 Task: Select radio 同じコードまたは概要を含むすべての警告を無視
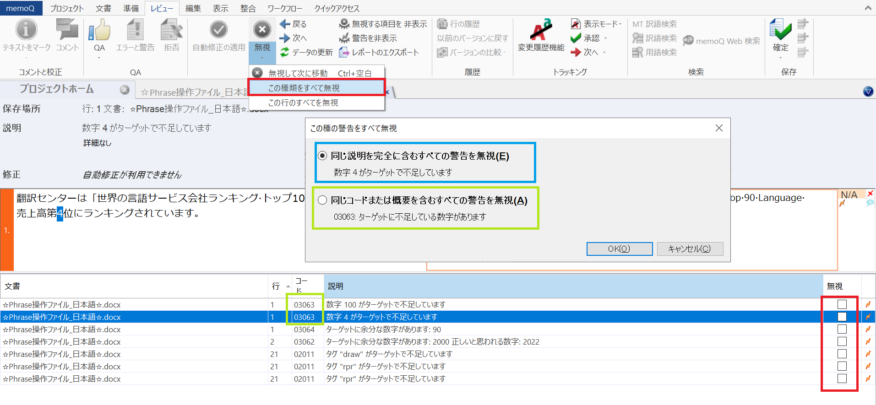(x=323, y=200)
